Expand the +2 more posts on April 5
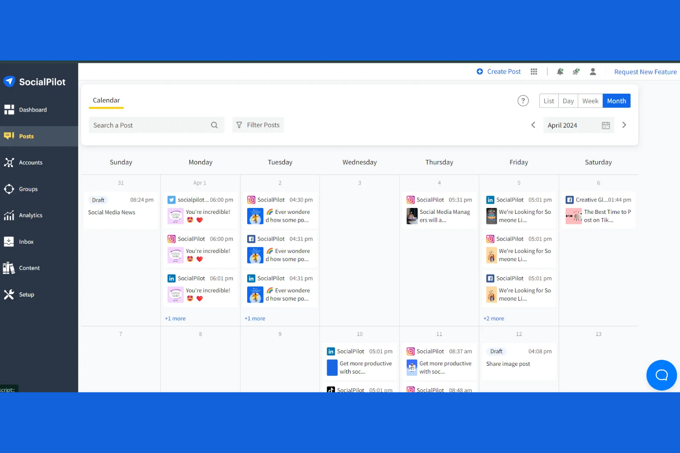680x453 pixels. coord(493,318)
